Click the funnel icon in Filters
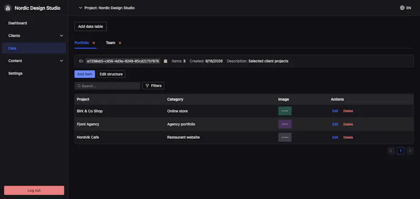 [x=147, y=86]
